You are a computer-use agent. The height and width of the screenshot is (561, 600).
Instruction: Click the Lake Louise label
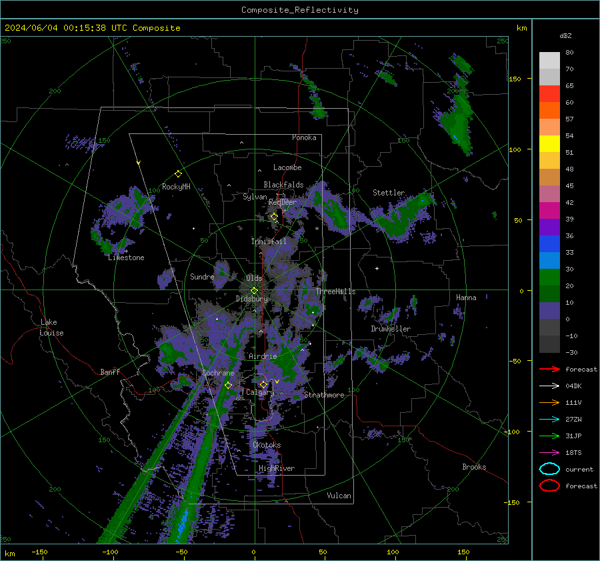51,328
